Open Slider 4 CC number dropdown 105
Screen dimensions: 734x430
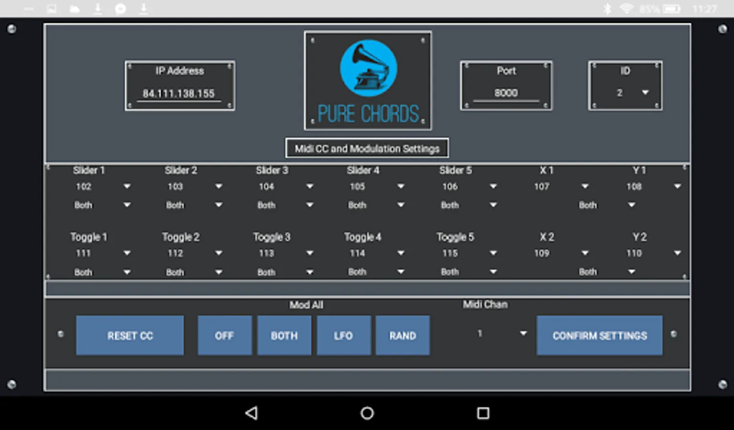(x=377, y=186)
